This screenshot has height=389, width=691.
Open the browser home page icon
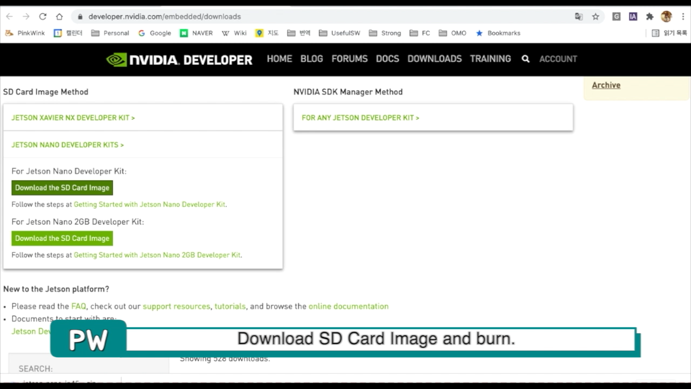(59, 16)
